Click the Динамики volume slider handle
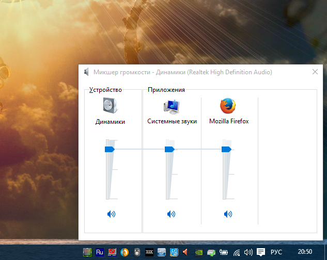 point(110,149)
